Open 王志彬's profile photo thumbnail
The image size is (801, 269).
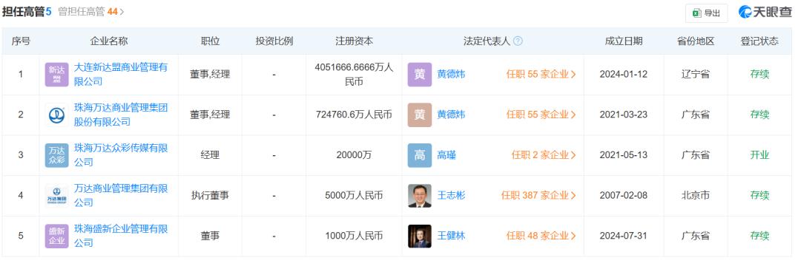pos(419,196)
